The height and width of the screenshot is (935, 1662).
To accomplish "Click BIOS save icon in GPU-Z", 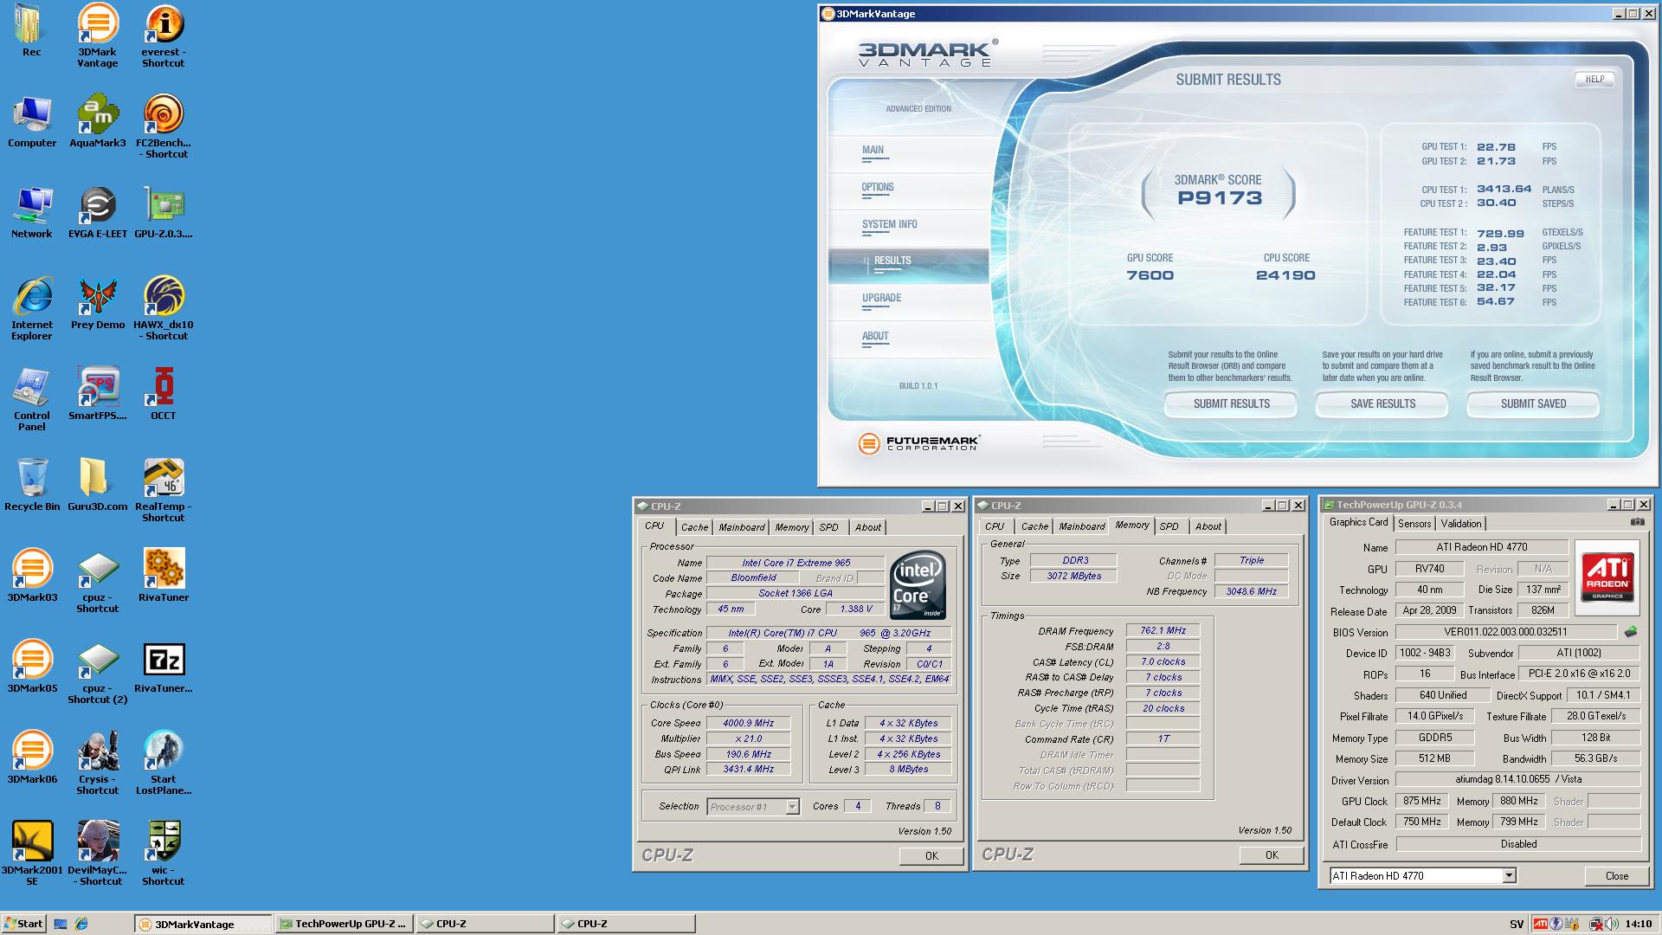I will click(1631, 632).
